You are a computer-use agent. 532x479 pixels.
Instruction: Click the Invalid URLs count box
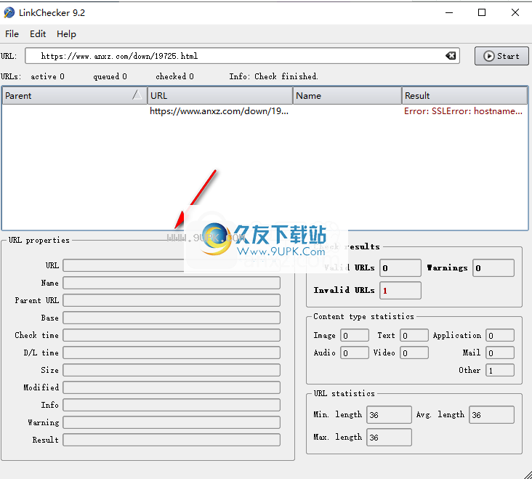tap(400, 291)
